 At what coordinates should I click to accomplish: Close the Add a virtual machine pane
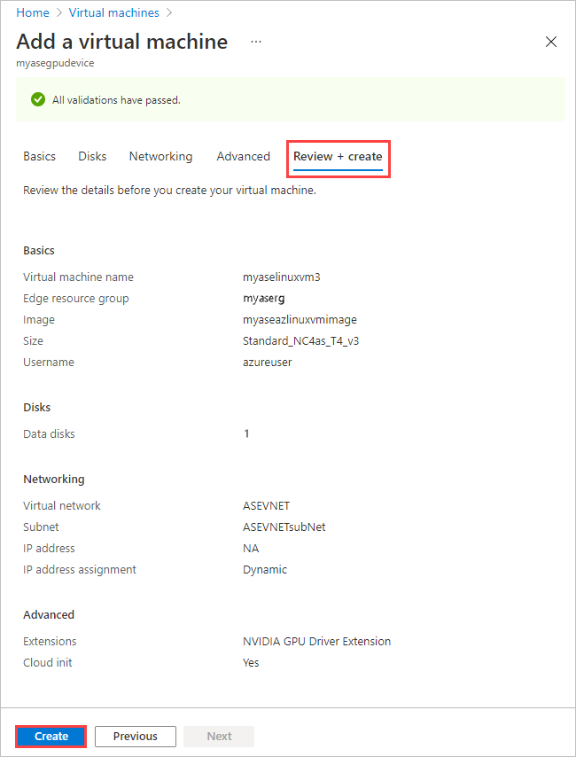tap(551, 41)
